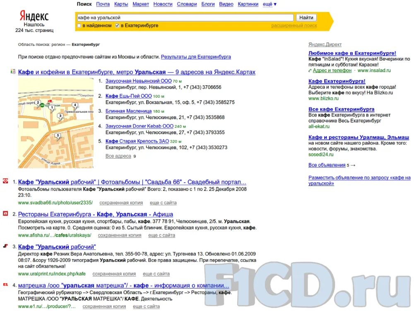Open Закусочная Невьянский ООО listing

(x=138, y=81)
